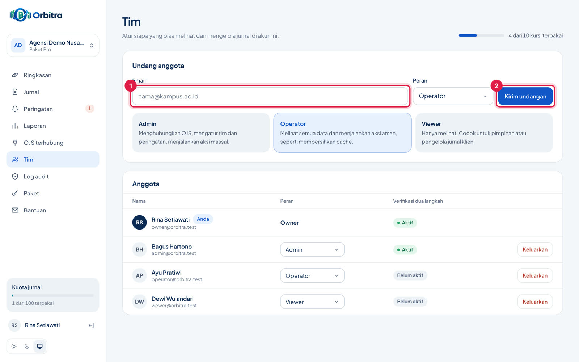Open role dropdown for Ayu Pratiwi

tap(312, 275)
